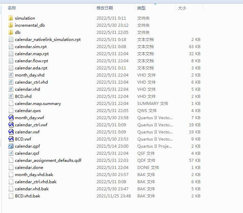Select file name calendar.vwf
This screenshot has width=243, height=213.
[27, 132]
